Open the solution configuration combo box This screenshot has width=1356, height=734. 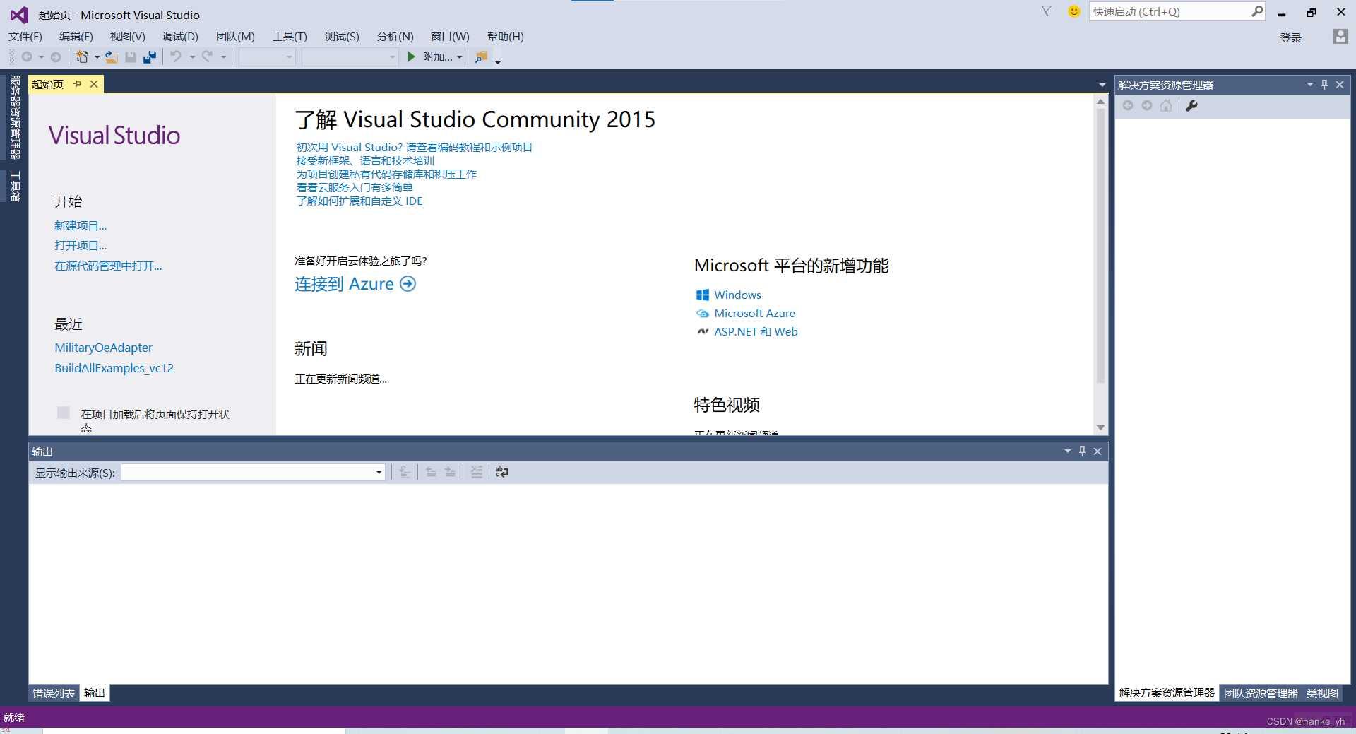point(267,57)
